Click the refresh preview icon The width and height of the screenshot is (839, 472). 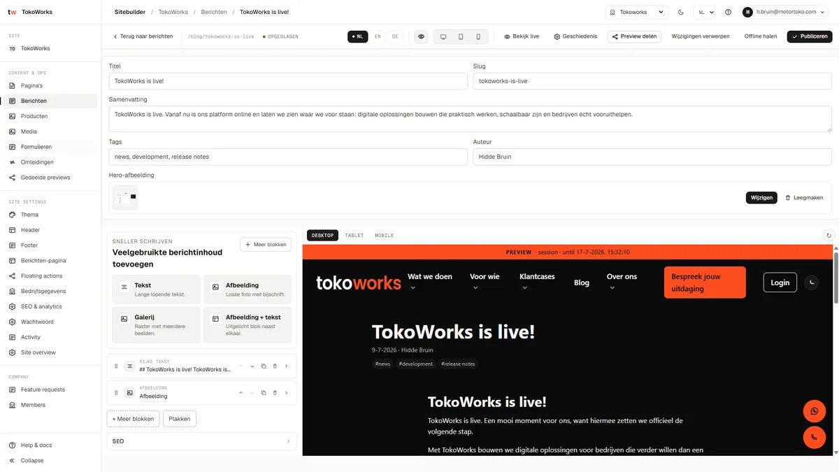829,236
